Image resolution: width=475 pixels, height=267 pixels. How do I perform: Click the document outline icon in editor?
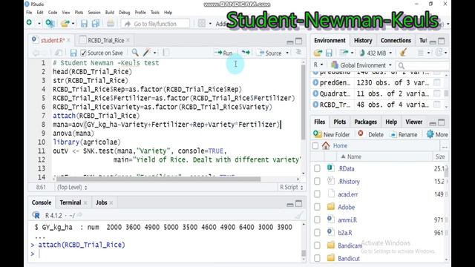click(298, 53)
